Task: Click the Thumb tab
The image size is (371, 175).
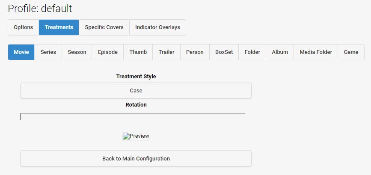Action: (x=138, y=52)
